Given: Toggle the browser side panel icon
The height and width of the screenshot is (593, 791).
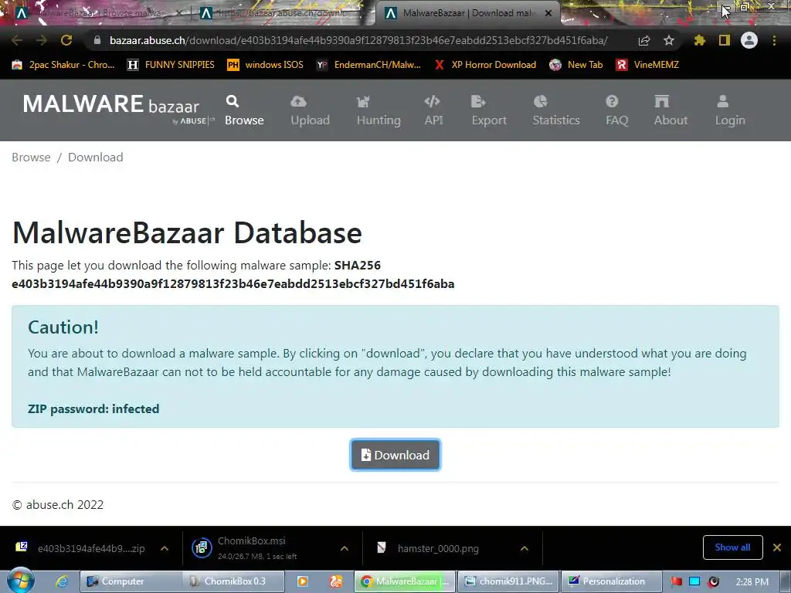Looking at the screenshot, I should tap(725, 40).
